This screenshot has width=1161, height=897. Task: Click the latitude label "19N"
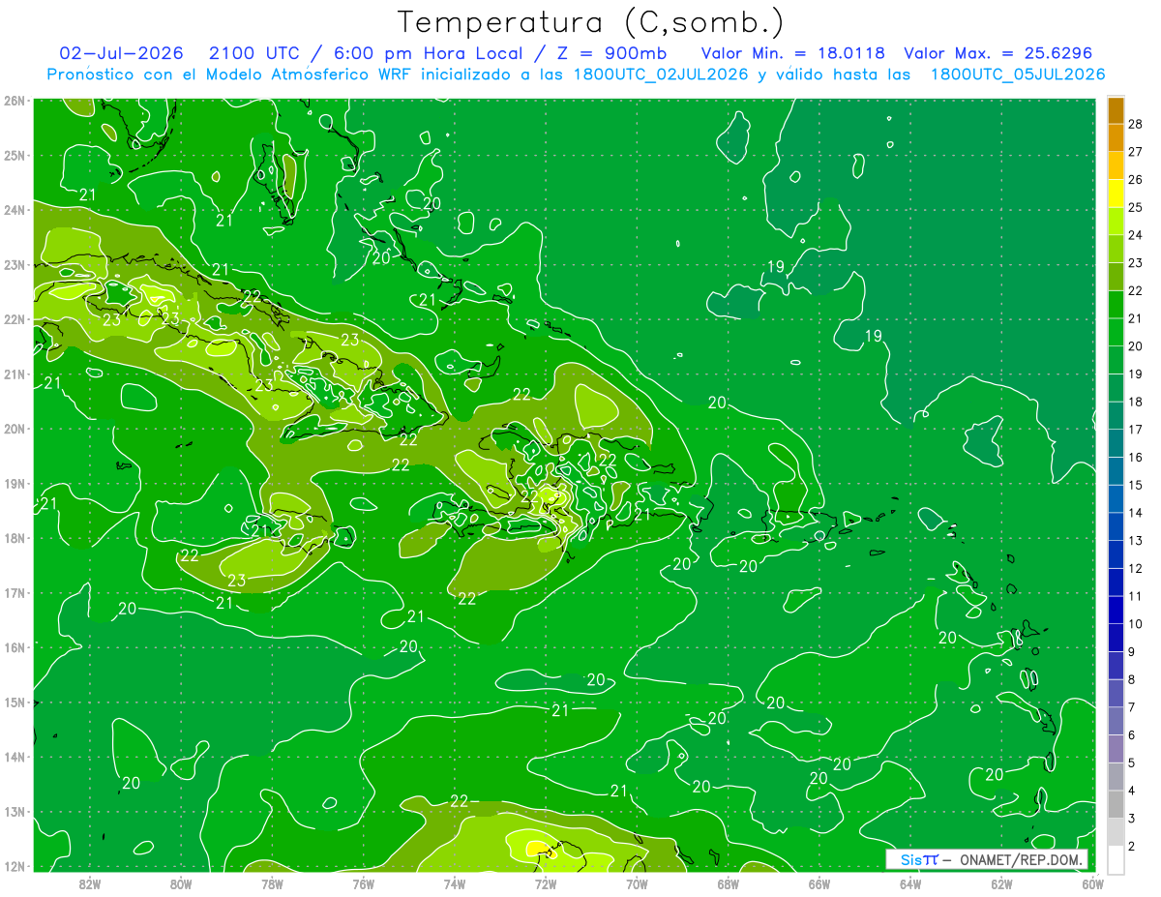click(x=14, y=484)
